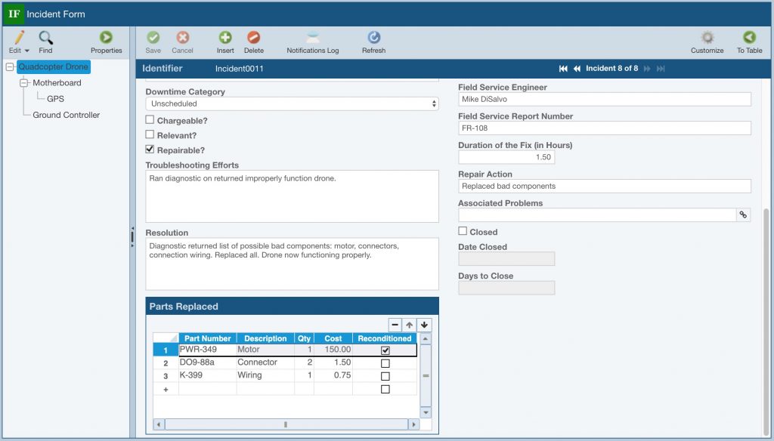Image resolution: width=774 pixels, height=441 pixels.
Task: Jump to last incident record
Action: pos(661,69)
